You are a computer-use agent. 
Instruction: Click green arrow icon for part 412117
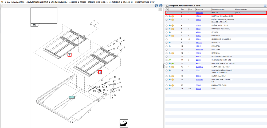click(x=172, y=63)
